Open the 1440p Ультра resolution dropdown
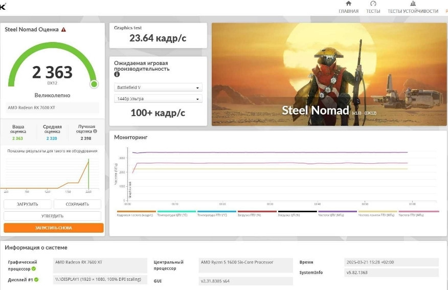 click(x=158, y=99)
